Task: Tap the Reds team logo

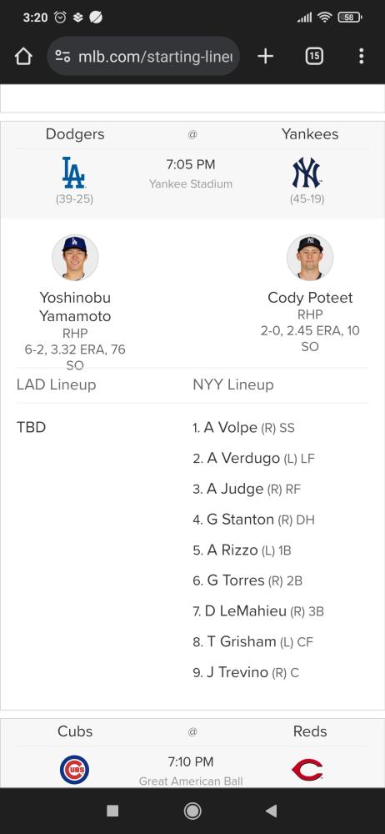Action: (x=307, y=770)
